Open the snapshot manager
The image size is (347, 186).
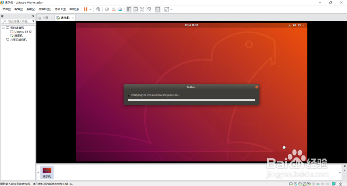point(120,9)
